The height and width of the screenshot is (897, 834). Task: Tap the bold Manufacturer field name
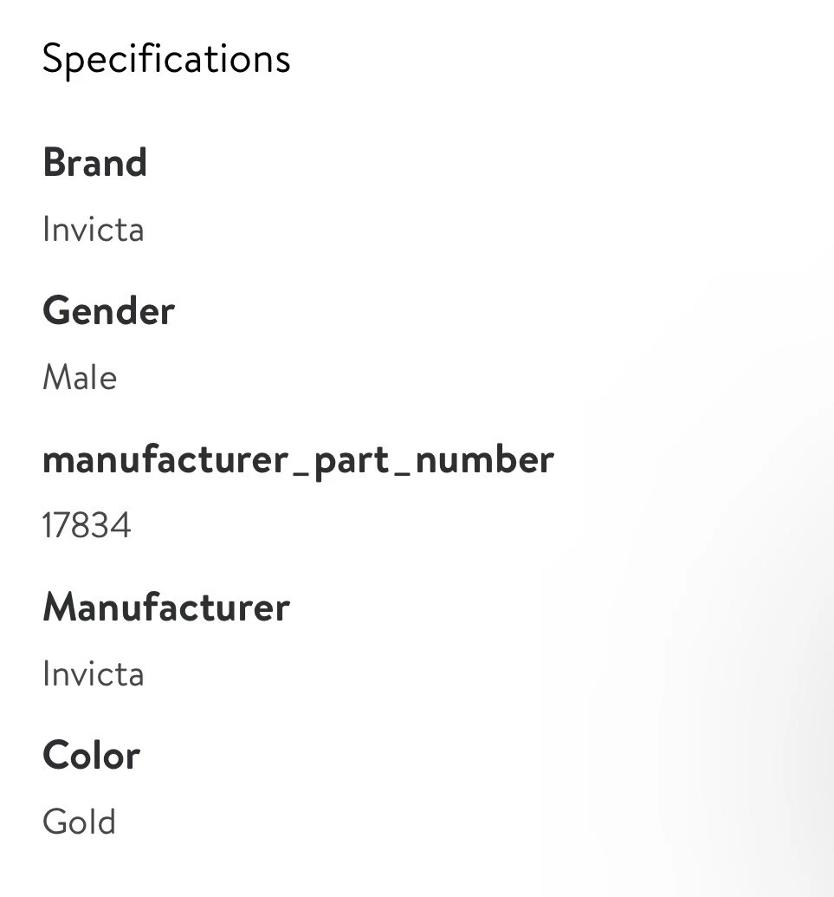(x=166, y=608)
